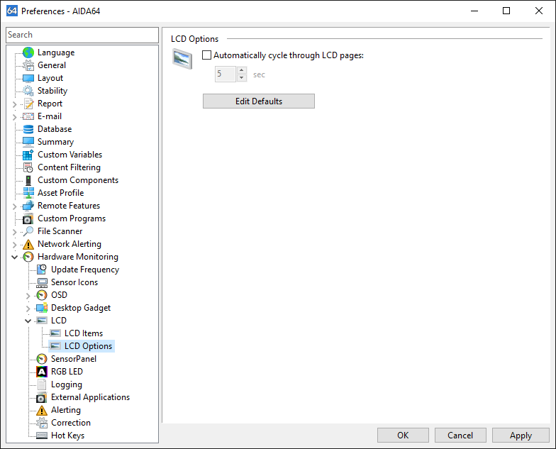This screenshot has width=556, height=449.
Task: Expand the File Scanner node
Action: (x=14, y=232)
